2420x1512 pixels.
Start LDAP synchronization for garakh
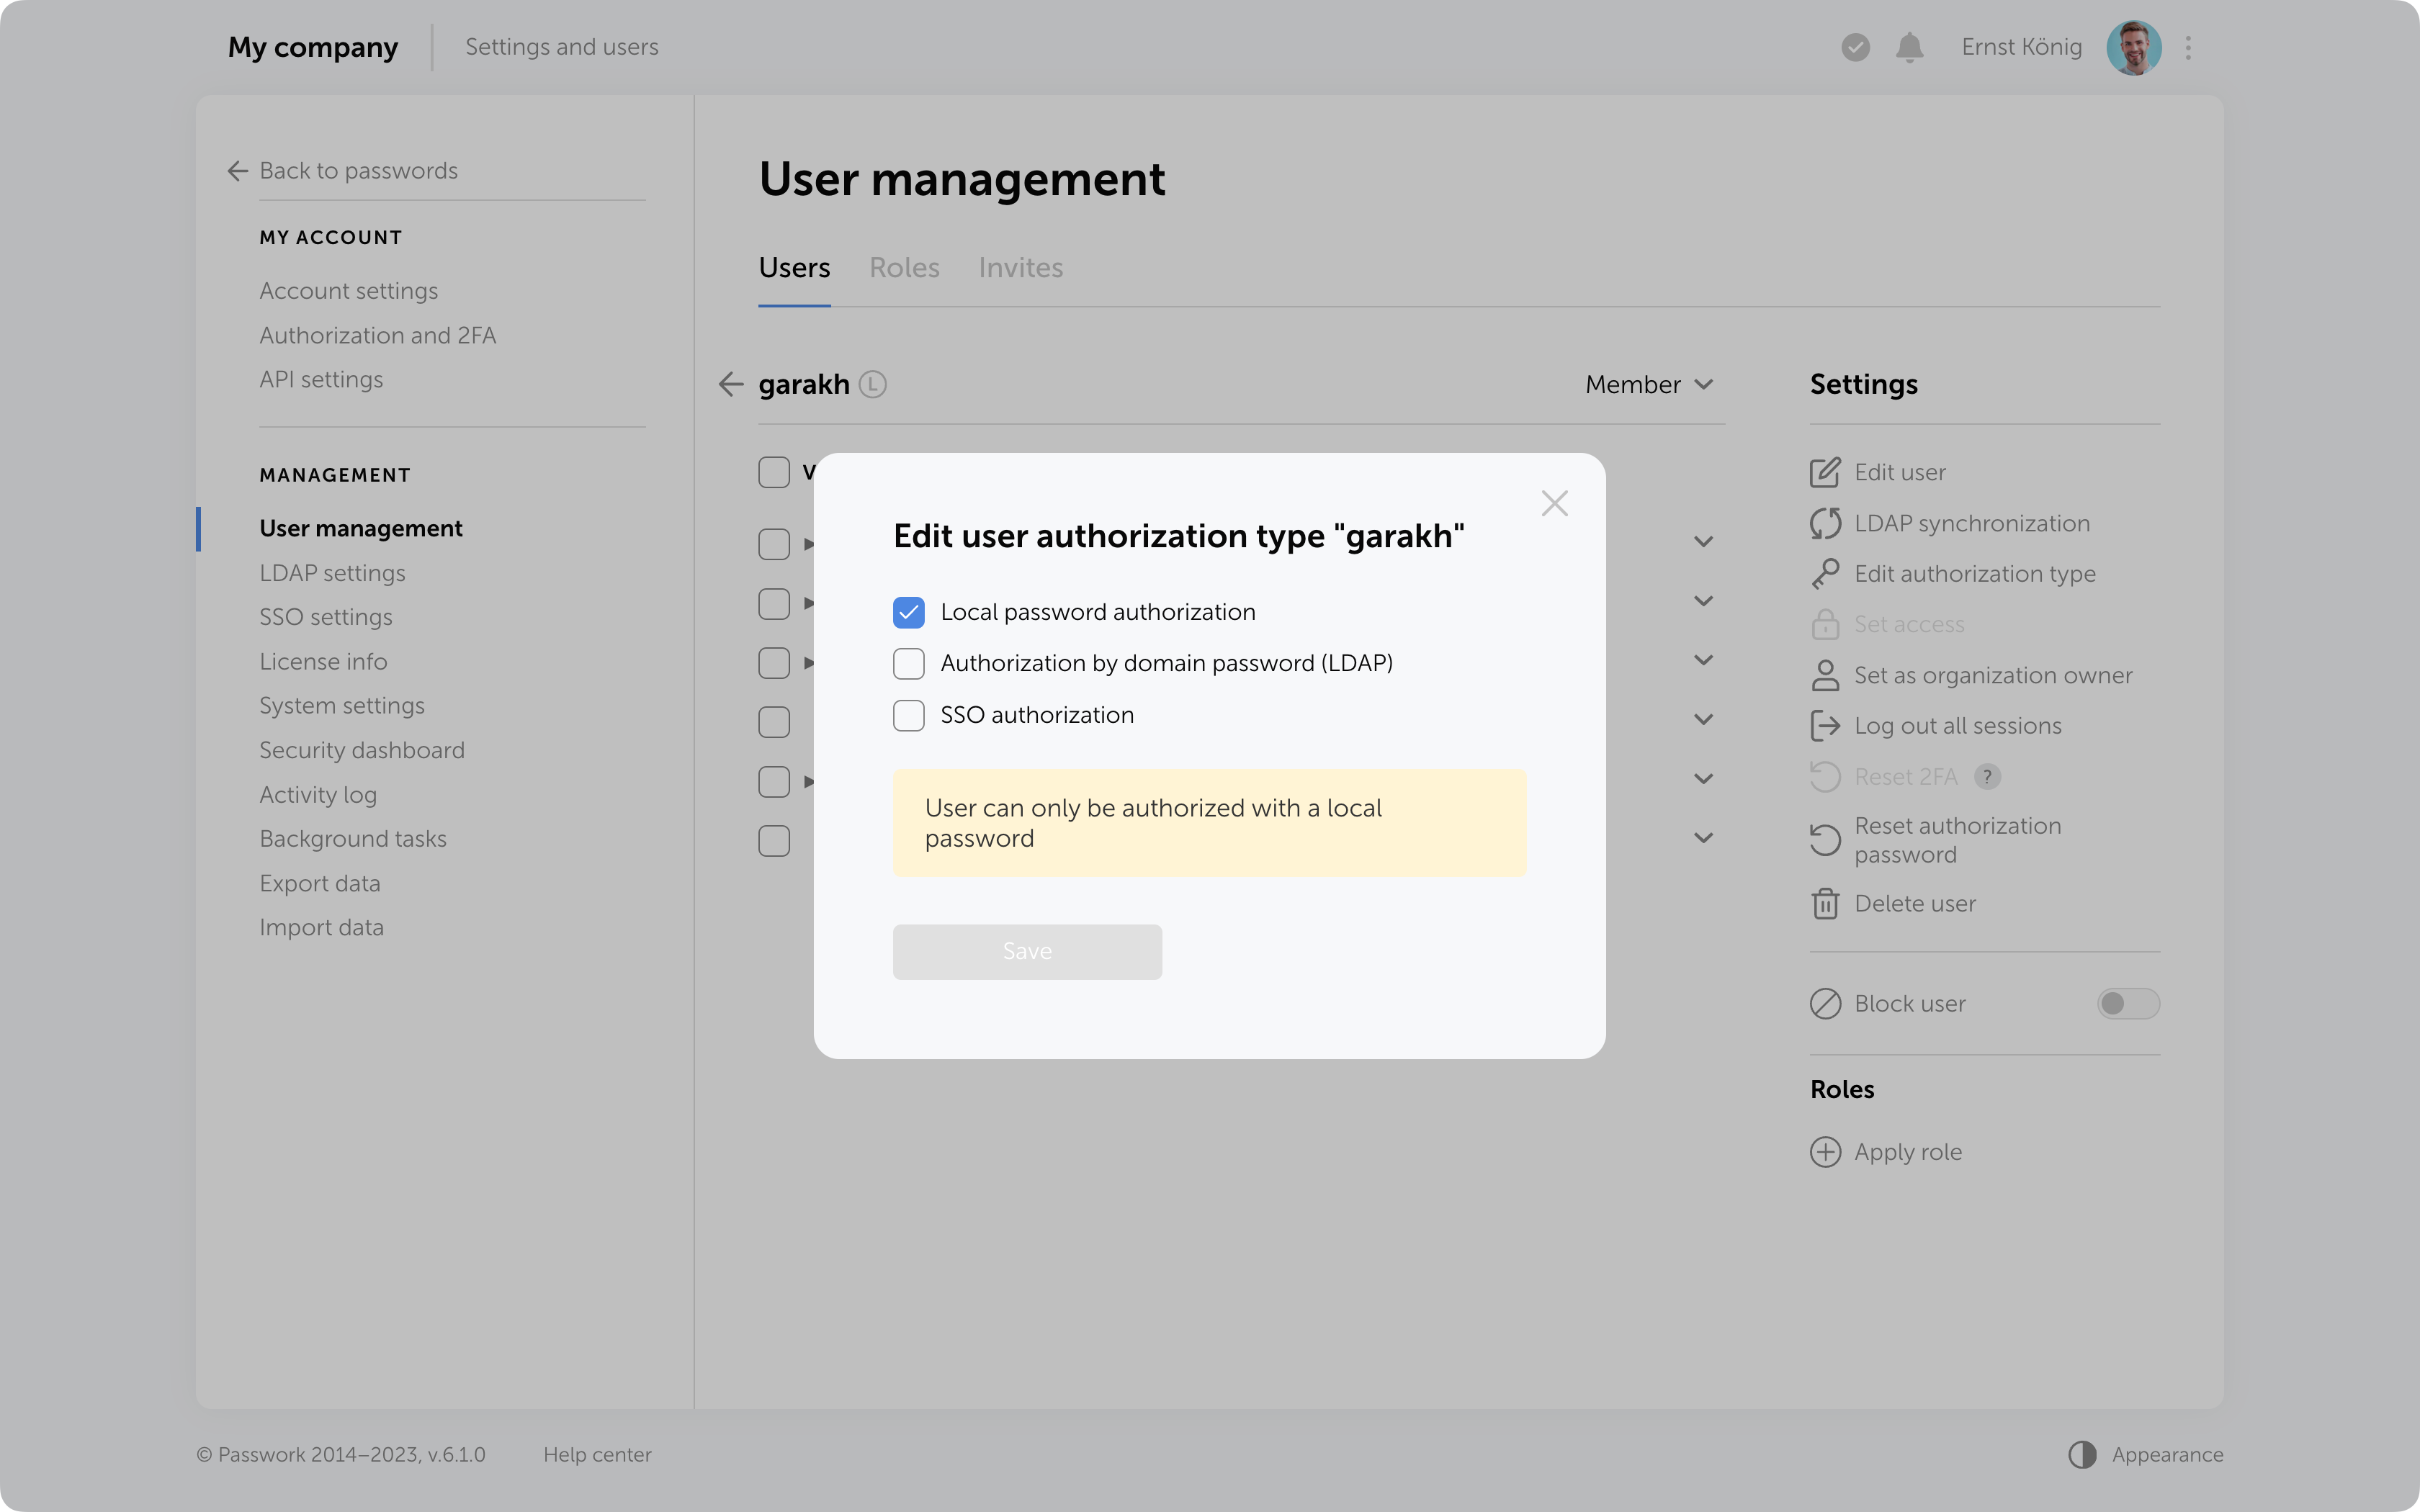coord(1825,523)
